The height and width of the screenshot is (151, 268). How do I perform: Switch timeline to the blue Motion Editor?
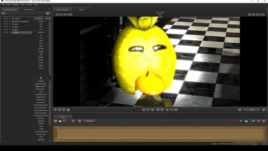tap(60, 121)
